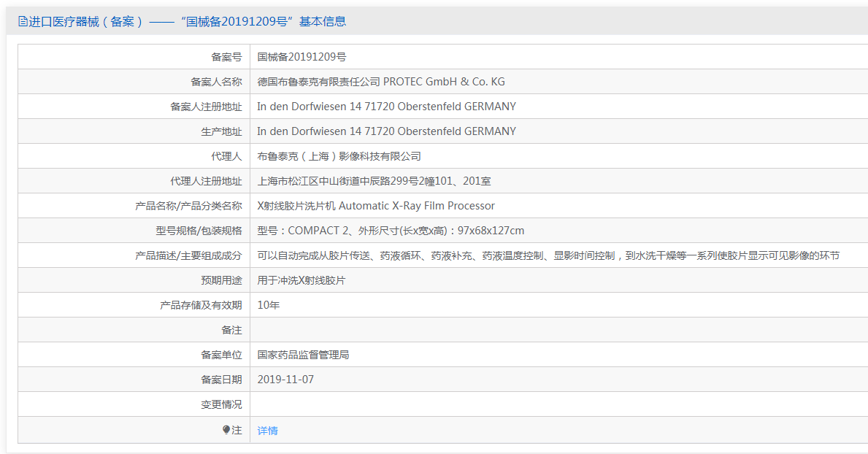Select the product description starting 可以自动完成
Image resolution: width=868 pixels, height=454 pixels.
(548, 255)
